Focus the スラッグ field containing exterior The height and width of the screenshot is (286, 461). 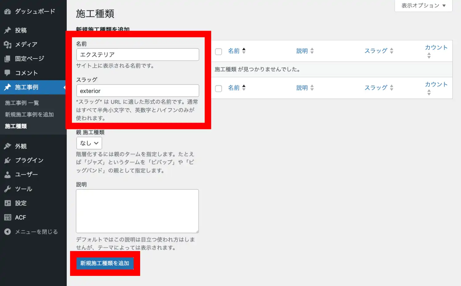[138, 91]
